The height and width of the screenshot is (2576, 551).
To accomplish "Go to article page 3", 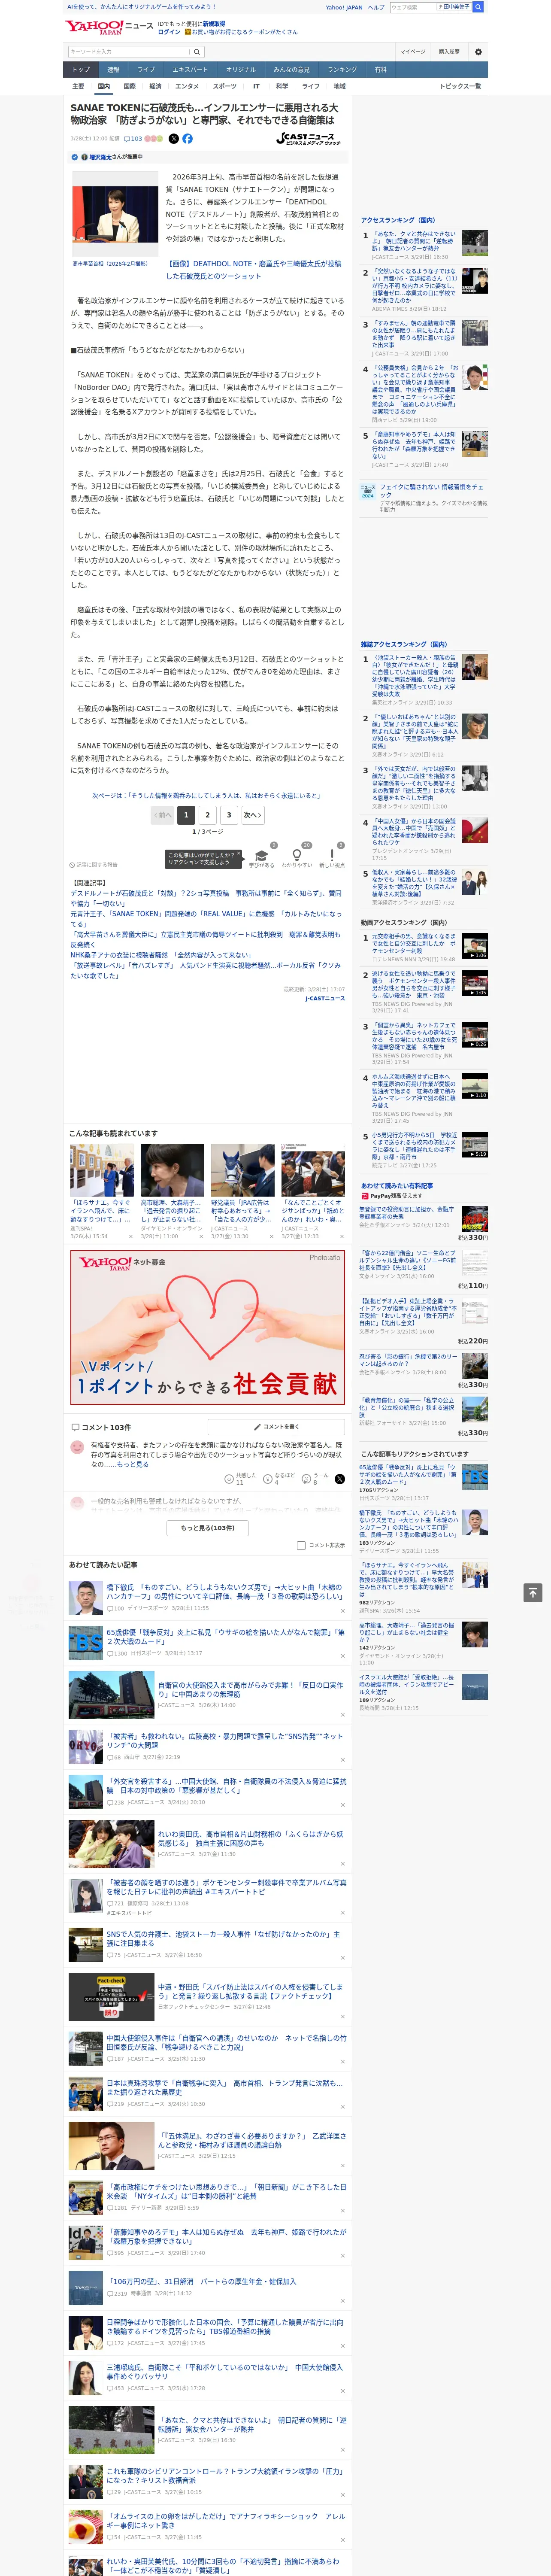I will click(x=229, y=815).
